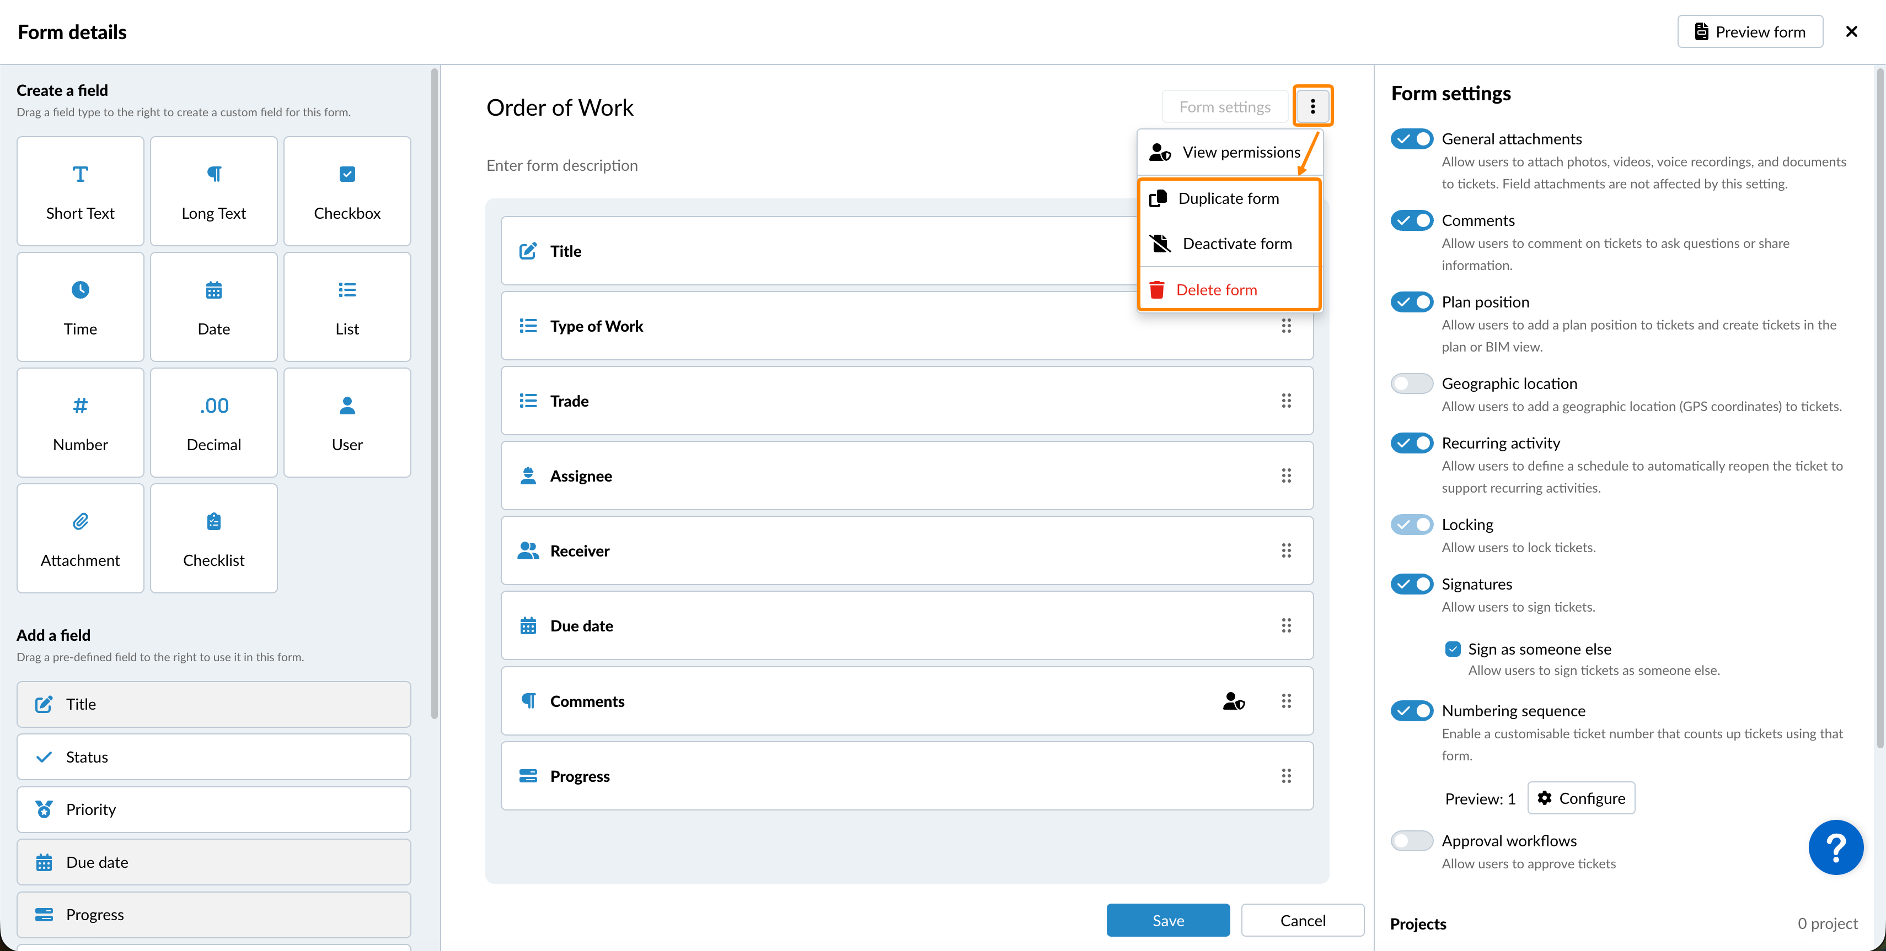
Task: Select View permissions menu entry
Action: click(x=1229, y=152)
